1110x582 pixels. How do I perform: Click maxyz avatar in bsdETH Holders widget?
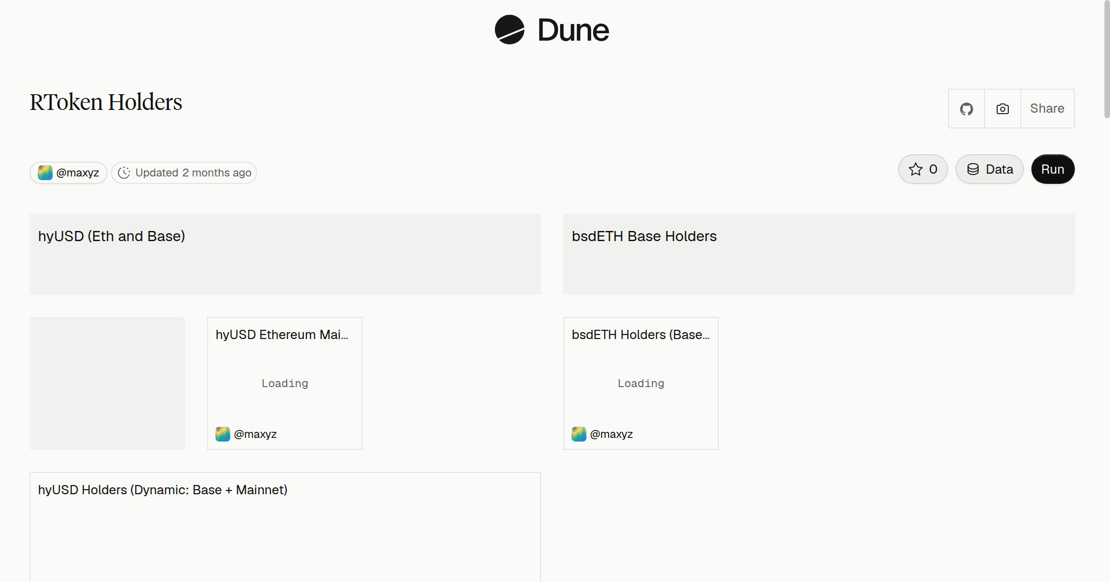pos(579,434)
